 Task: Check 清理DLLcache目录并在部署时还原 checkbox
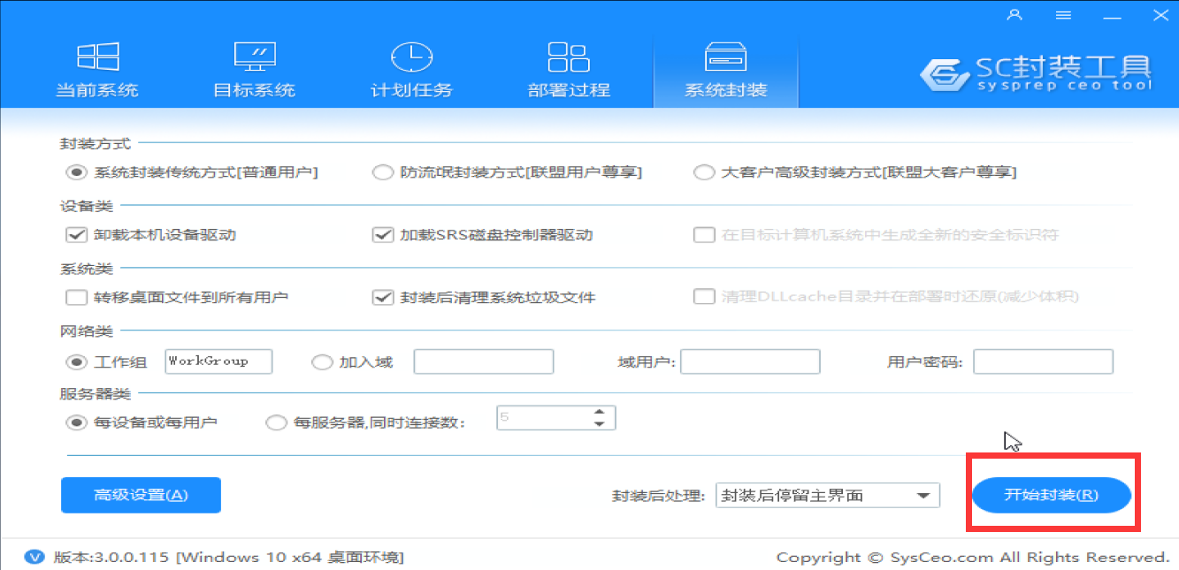[x=704, y=298]
